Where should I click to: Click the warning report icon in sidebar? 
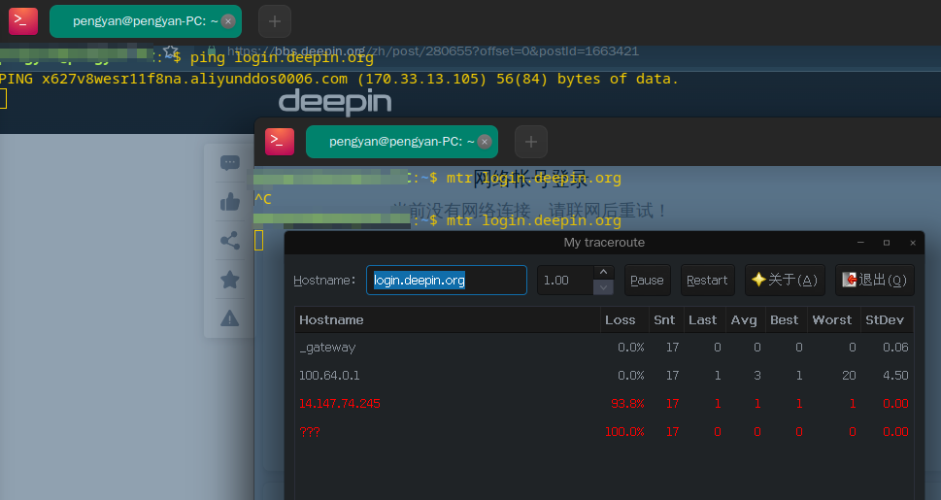[230, 318]
